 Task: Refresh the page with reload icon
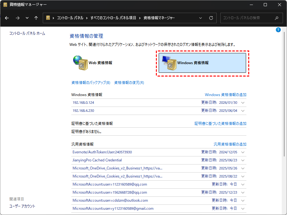coord(211,18)
